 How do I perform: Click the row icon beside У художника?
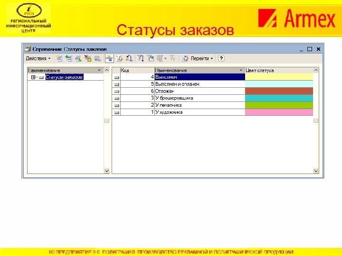[x=117, y=112]
